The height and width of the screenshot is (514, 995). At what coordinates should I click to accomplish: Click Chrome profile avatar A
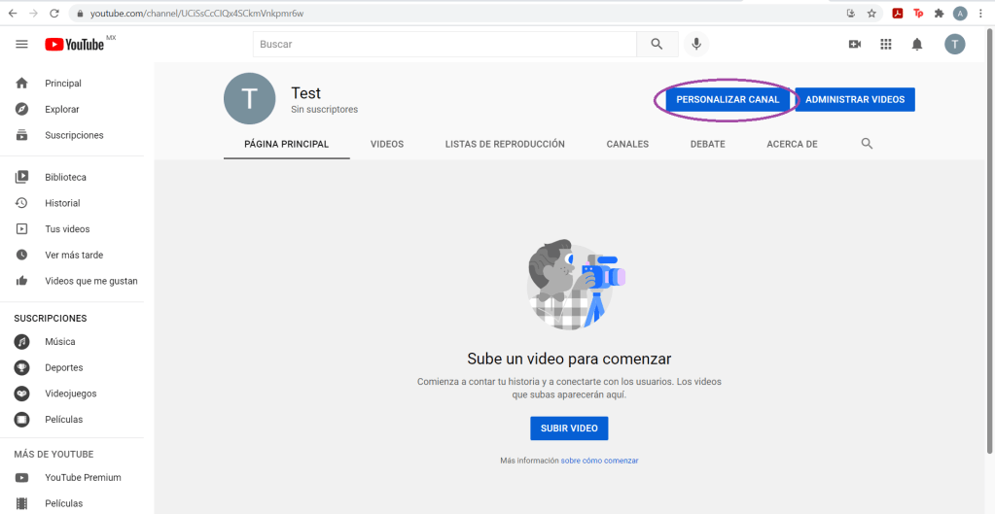click(x=960, y=14)
